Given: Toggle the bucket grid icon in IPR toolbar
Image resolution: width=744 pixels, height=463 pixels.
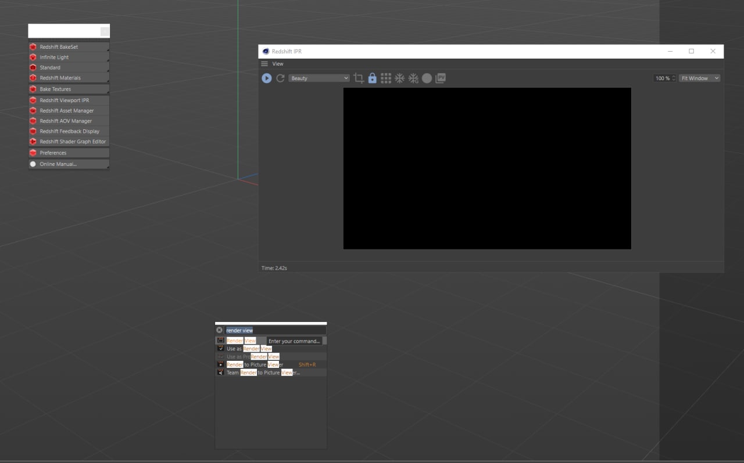Looking at the screenshot, I should click(386, 78).
